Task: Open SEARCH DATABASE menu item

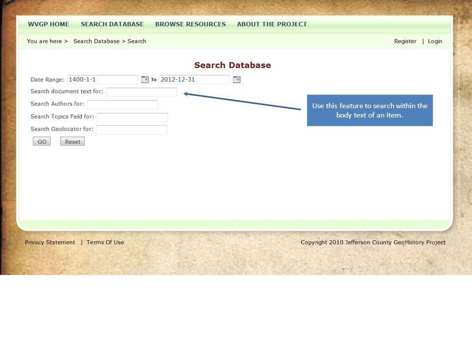Action: [112, 24]
